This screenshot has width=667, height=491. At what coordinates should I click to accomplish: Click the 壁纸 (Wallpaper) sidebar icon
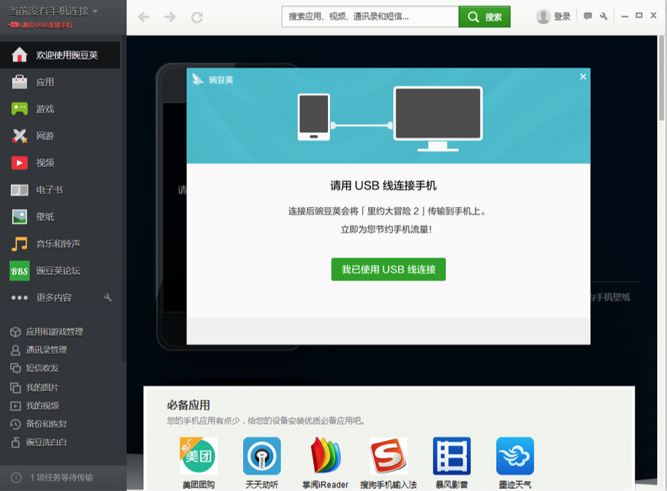(19, 217)
